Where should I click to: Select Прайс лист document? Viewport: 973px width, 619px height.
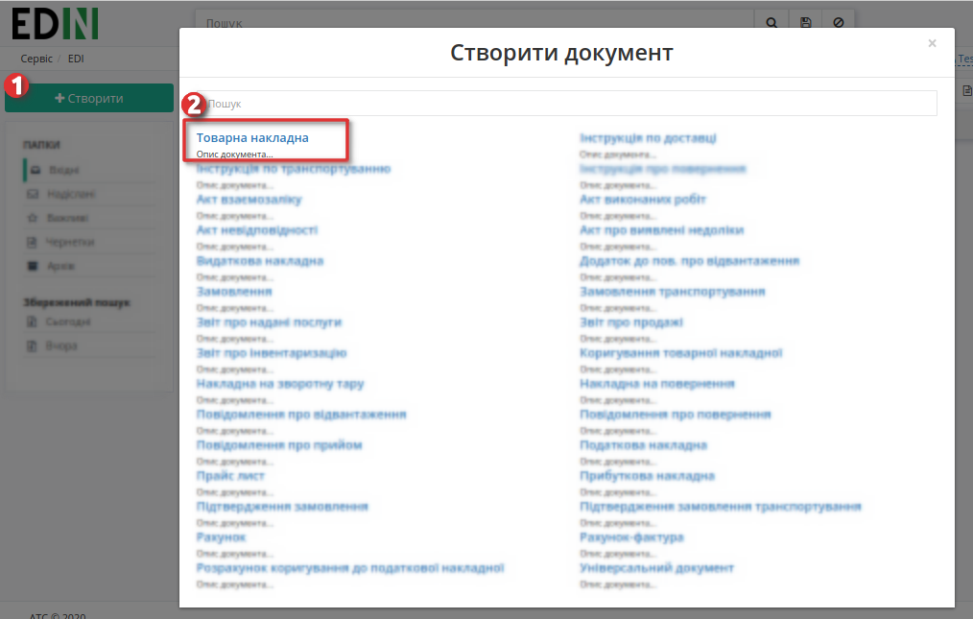230,476
